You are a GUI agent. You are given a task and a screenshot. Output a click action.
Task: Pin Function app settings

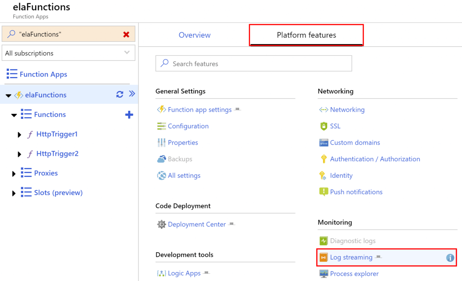point(237,109)
